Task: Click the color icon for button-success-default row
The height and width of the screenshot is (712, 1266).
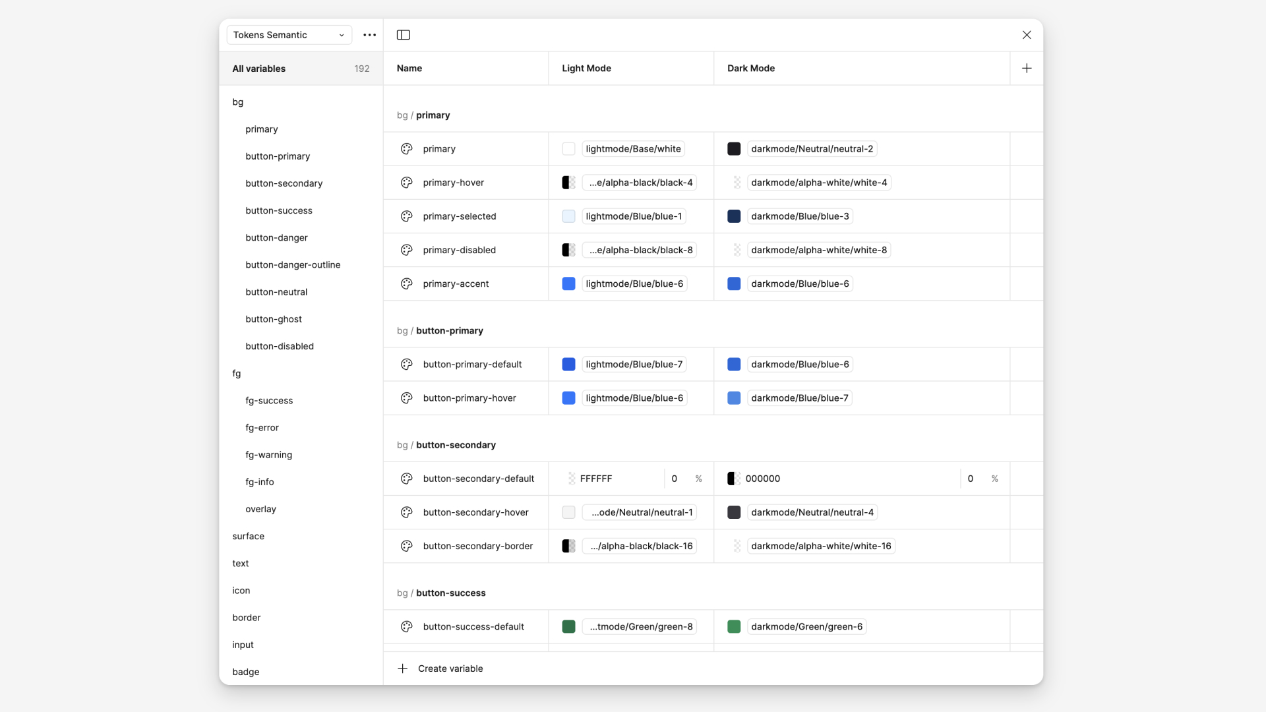Action: tap(407, 627)
